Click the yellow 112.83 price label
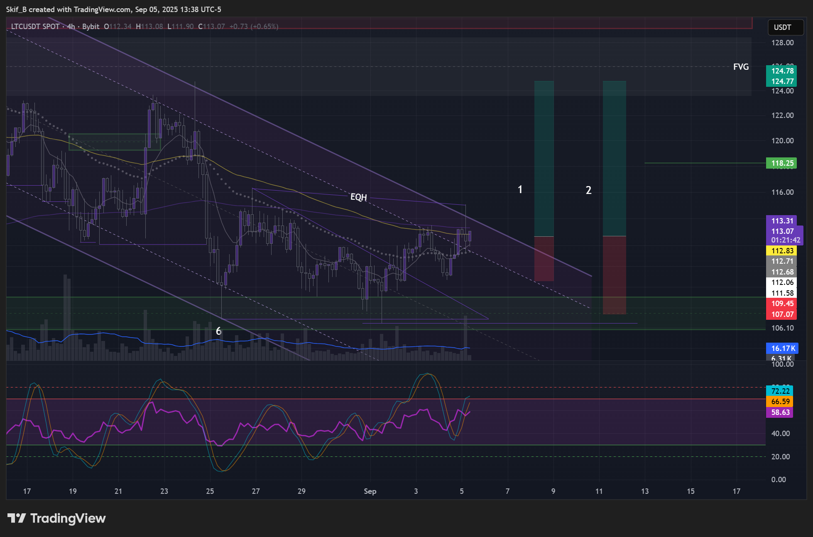813x537 pixels. (781, 251)
